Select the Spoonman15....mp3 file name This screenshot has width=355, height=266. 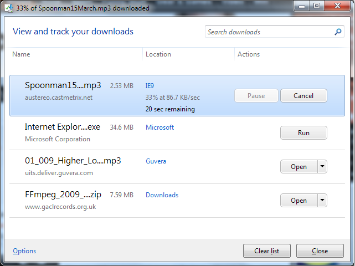[63, 85]
